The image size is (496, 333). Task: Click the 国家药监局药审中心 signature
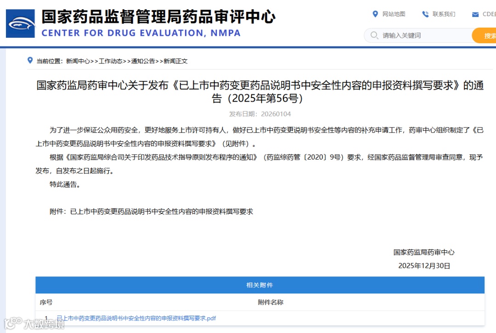[424, 252]
